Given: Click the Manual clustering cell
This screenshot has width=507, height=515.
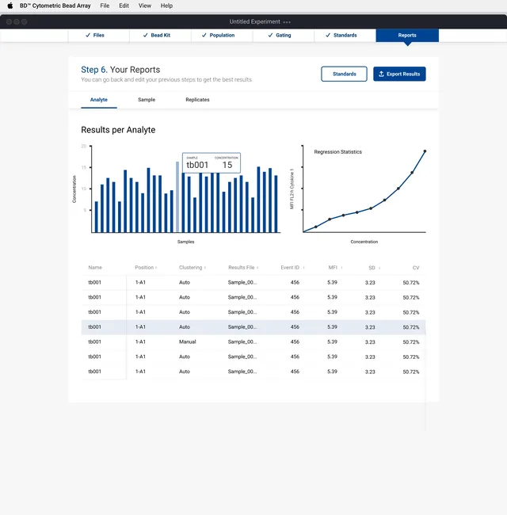Looking at the screenshot, I should point(188,342).
